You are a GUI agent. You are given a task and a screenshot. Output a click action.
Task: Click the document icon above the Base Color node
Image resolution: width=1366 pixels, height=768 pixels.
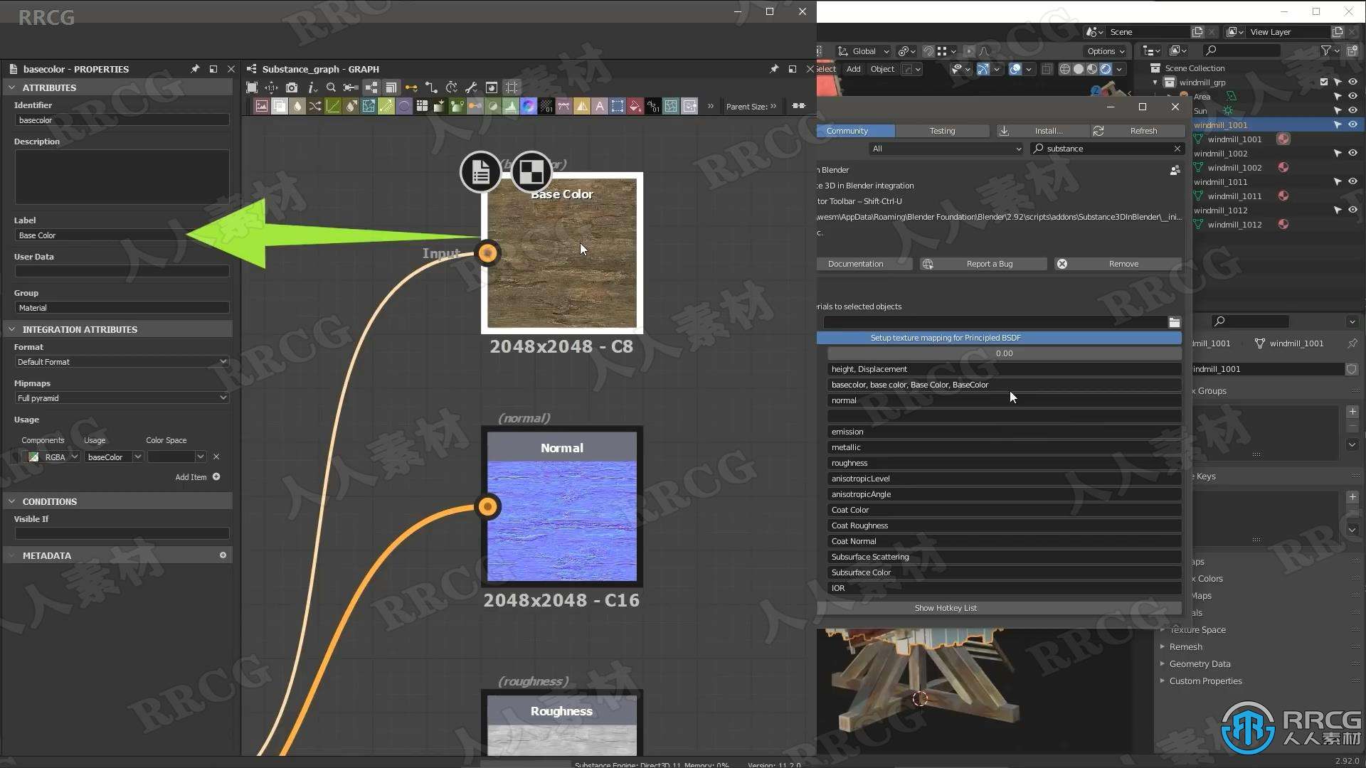point(480,171)
